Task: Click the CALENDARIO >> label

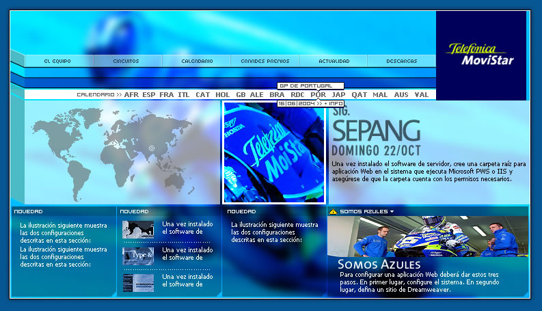Action: (x=99, y=95)
